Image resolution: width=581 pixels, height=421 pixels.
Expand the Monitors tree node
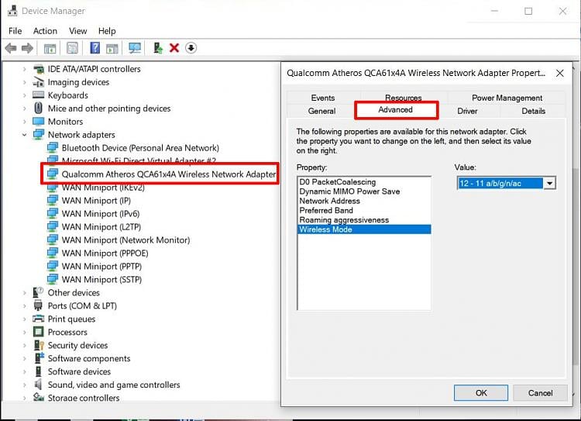pos(25,122)
